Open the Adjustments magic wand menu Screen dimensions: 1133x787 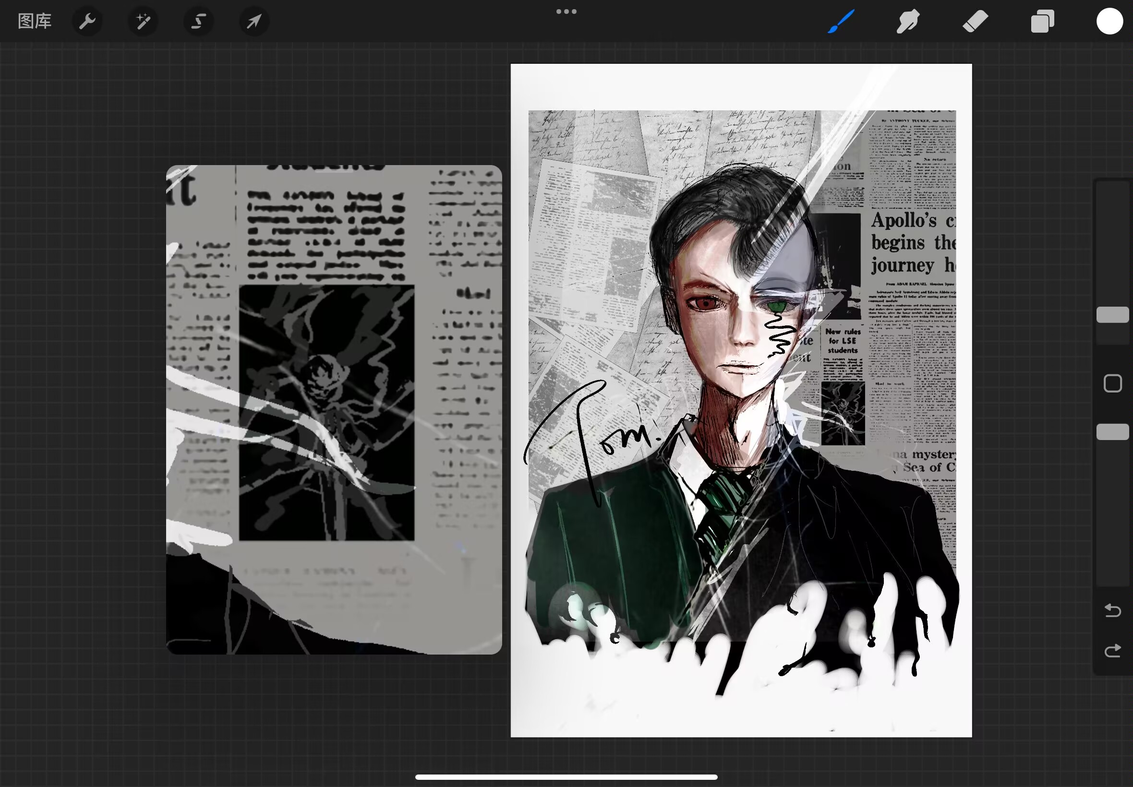pos(143,21)
